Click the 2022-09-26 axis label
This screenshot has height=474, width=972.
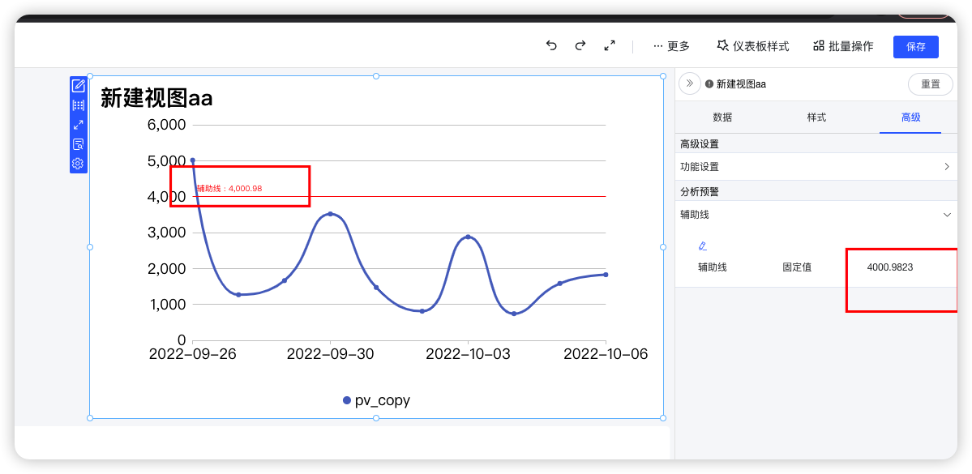[192, 354]
